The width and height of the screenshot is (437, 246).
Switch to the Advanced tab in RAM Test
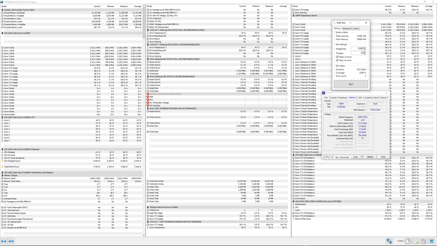pos(347,28)
